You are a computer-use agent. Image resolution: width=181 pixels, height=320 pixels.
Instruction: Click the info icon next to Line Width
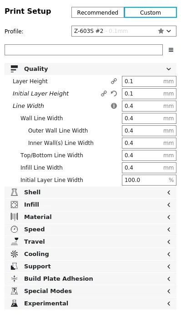pyautogui.click(x=114, y=106)
